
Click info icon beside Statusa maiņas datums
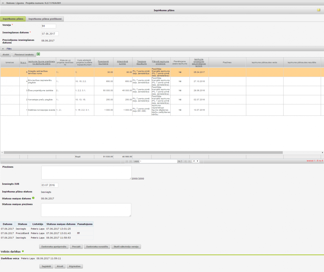pyautogui.click(x=33, y=198)
